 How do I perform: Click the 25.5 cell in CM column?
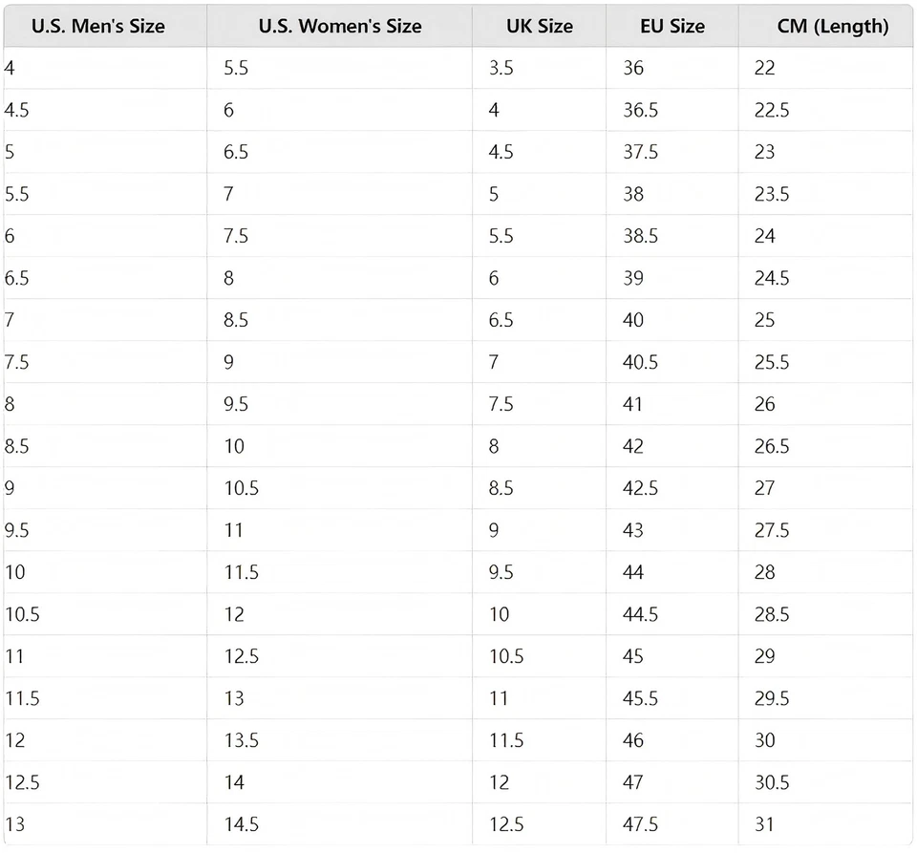click(772, 362)
